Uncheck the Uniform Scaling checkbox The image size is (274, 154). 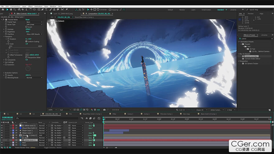point(26,41)
